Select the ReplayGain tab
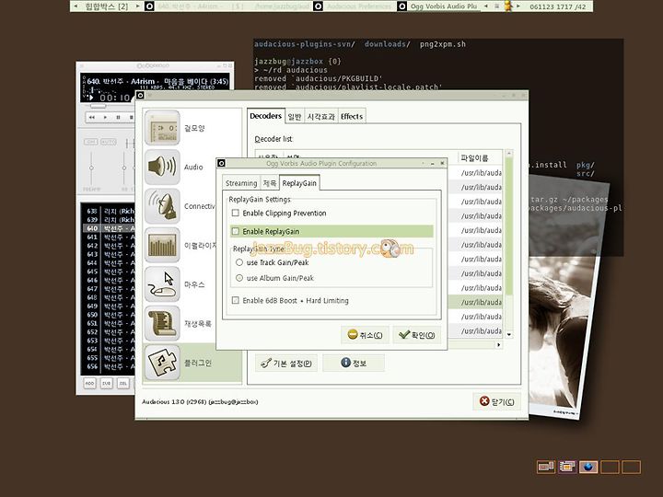The height and width of the screenshot is (497, 663). (x=299, y=183)
